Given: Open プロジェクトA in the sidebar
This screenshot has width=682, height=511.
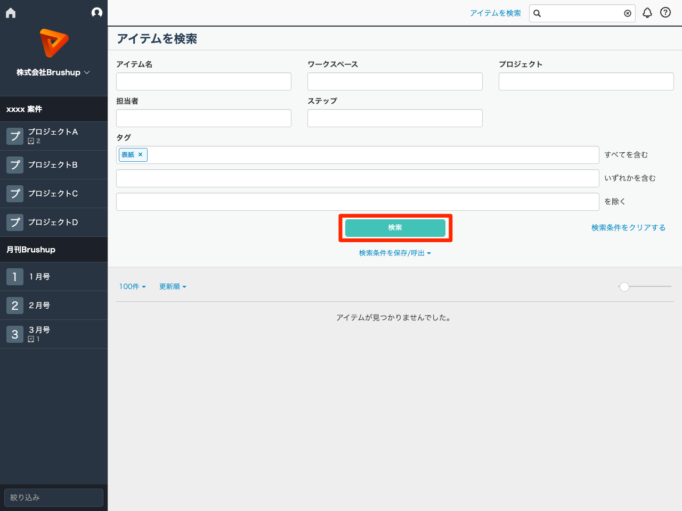Looking at the screenshot, I should [54, 136].
